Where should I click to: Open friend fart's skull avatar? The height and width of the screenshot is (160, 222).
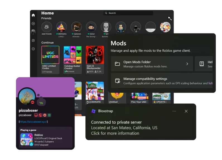click(x=106, y=27)
